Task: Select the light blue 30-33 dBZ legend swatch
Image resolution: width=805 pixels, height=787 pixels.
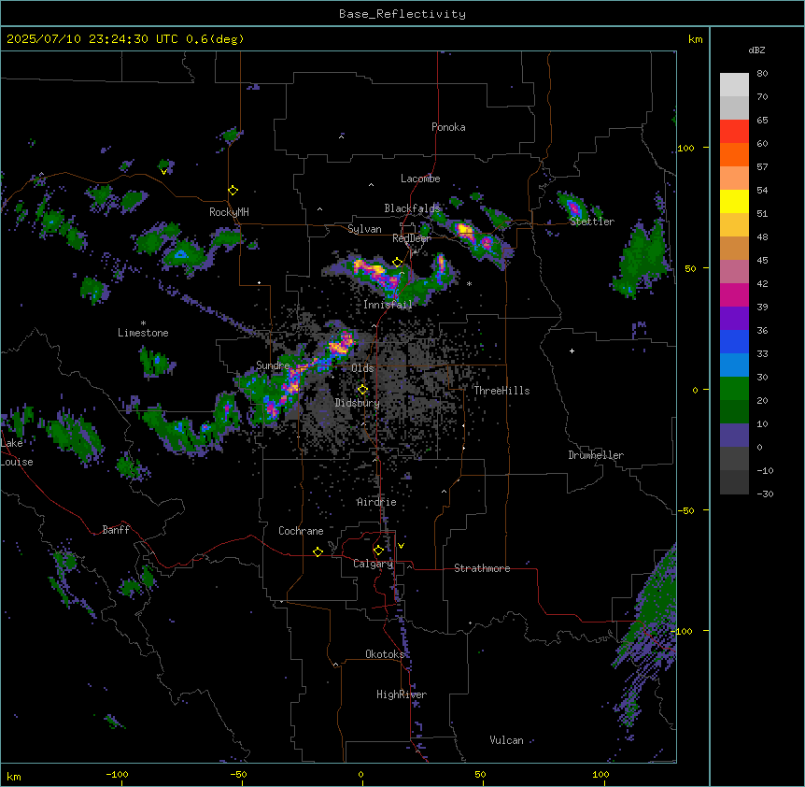Action: point(734,365)
